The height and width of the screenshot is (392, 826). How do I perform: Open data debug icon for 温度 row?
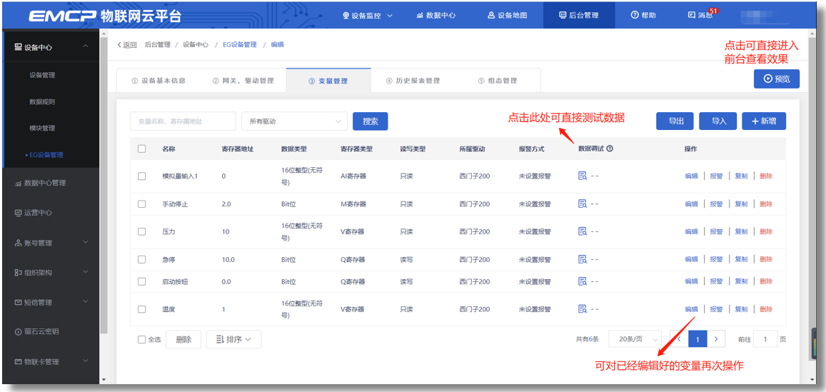pyautogui.click(x=582, y=308)
